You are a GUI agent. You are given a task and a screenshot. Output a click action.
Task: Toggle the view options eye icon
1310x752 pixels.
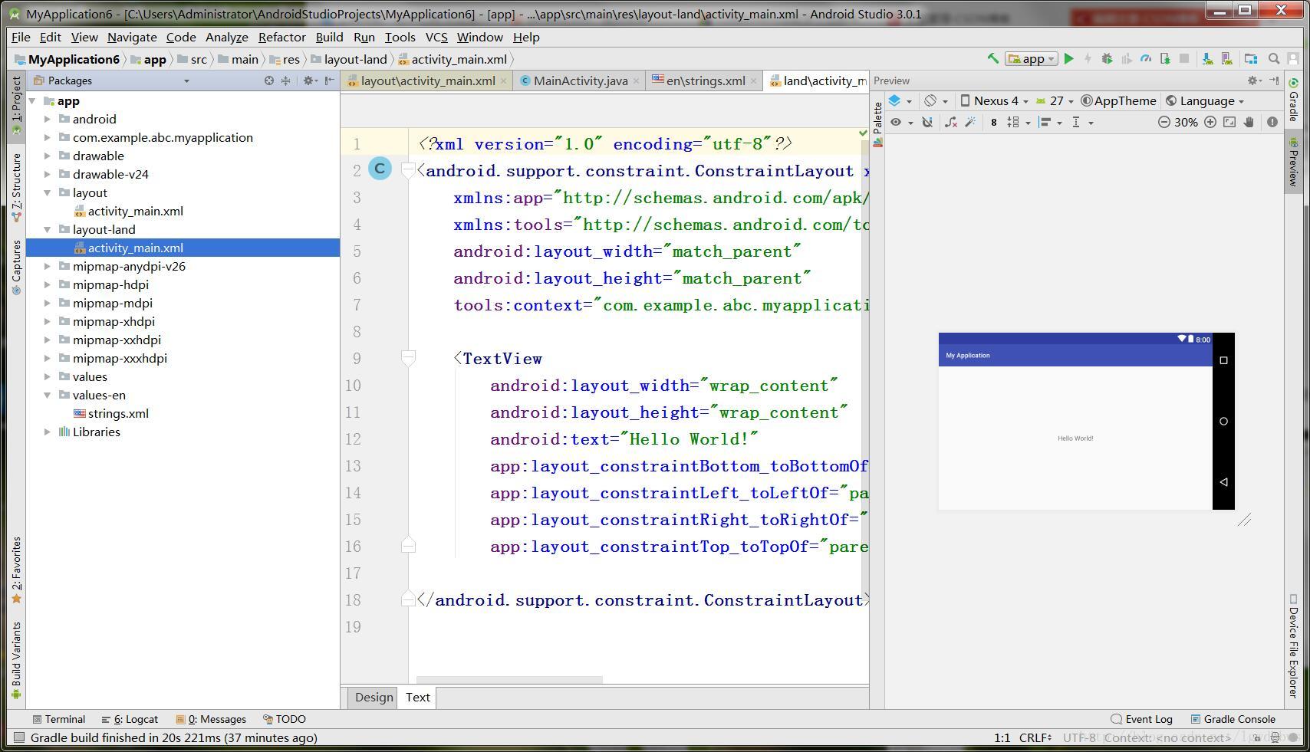click(900, 122)
